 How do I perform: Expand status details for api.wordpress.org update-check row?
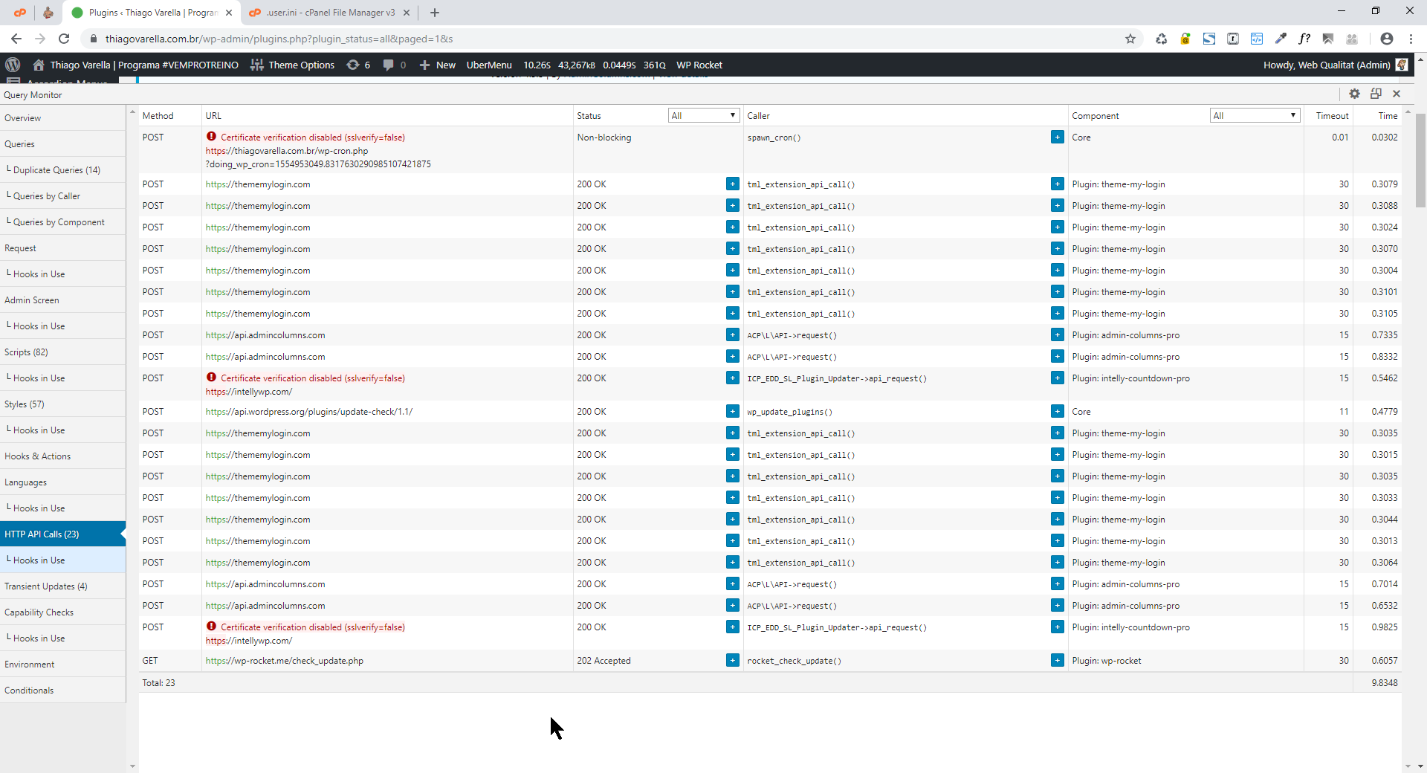[x=733, y=411]
